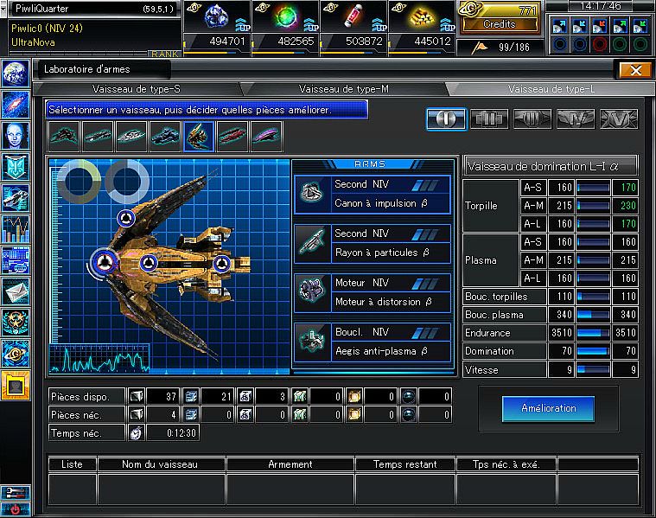Select the Canon à impulsion β weapon slot
This screenshot has height=518, width=656.
tap(373, 195)
